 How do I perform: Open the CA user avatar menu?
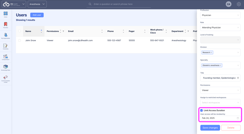pos(228,4)
